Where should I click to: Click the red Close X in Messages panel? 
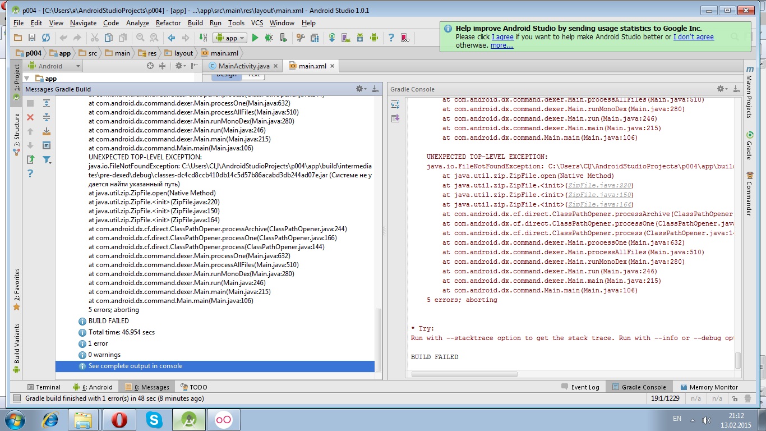30,117
